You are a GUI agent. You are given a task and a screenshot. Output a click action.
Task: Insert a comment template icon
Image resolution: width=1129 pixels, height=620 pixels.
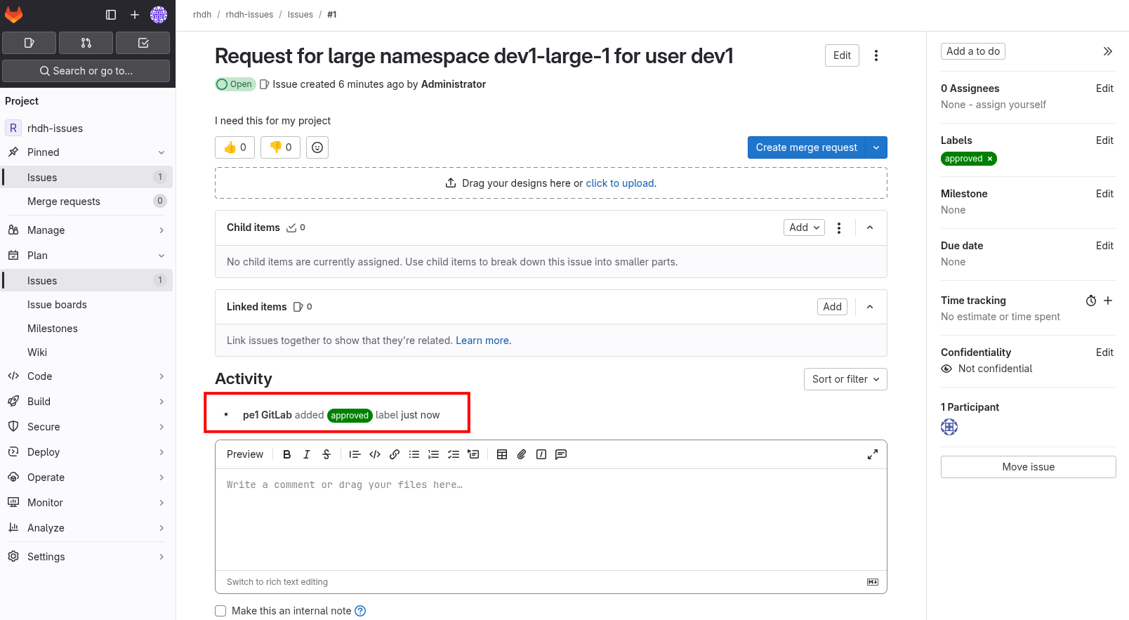click(561, 454)
